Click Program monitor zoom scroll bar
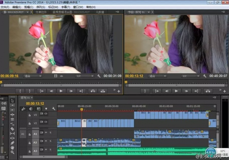 click(176, 85)
